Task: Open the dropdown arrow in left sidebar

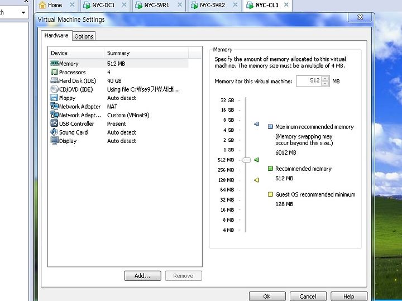Action: pos(23,12)
